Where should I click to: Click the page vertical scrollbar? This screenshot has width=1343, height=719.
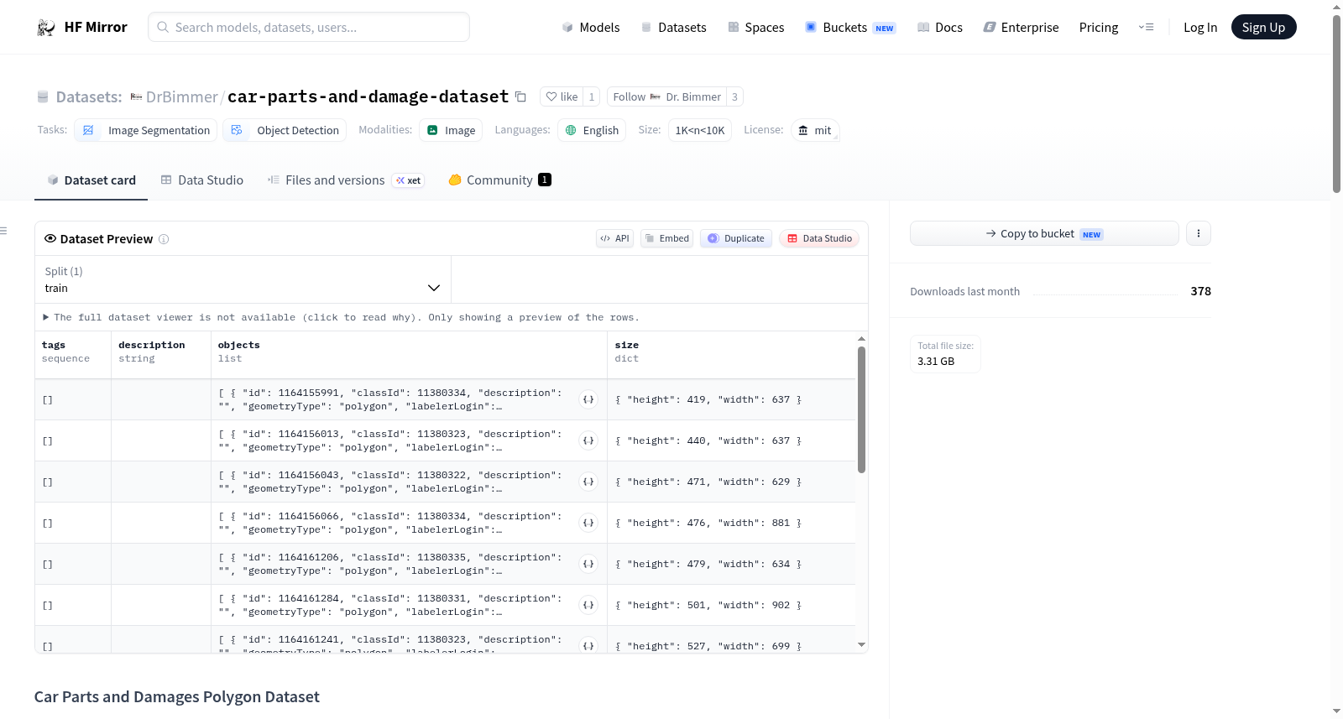click(x=1336, y=104)
